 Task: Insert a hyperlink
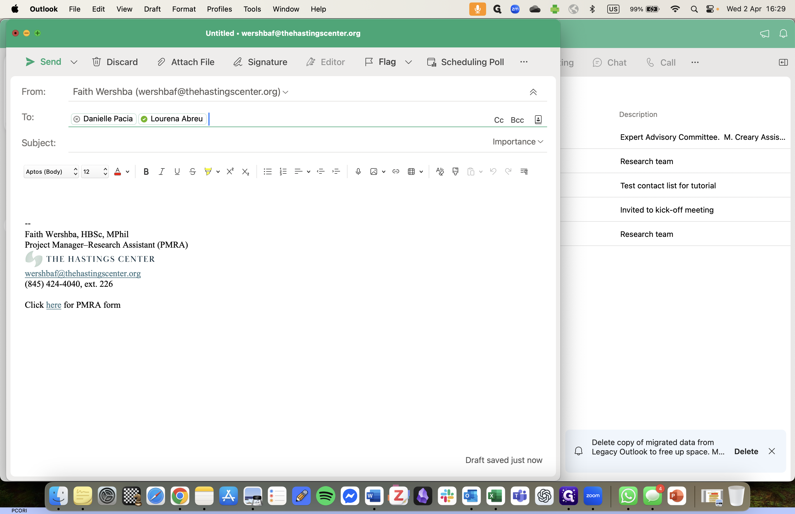396,172
